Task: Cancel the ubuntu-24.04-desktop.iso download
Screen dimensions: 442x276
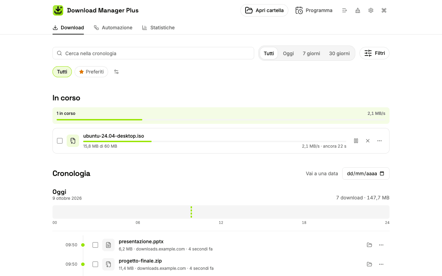Action: coord(368,141)
